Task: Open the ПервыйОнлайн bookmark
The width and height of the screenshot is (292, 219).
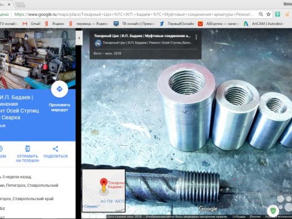Action: tap(174, 23)
